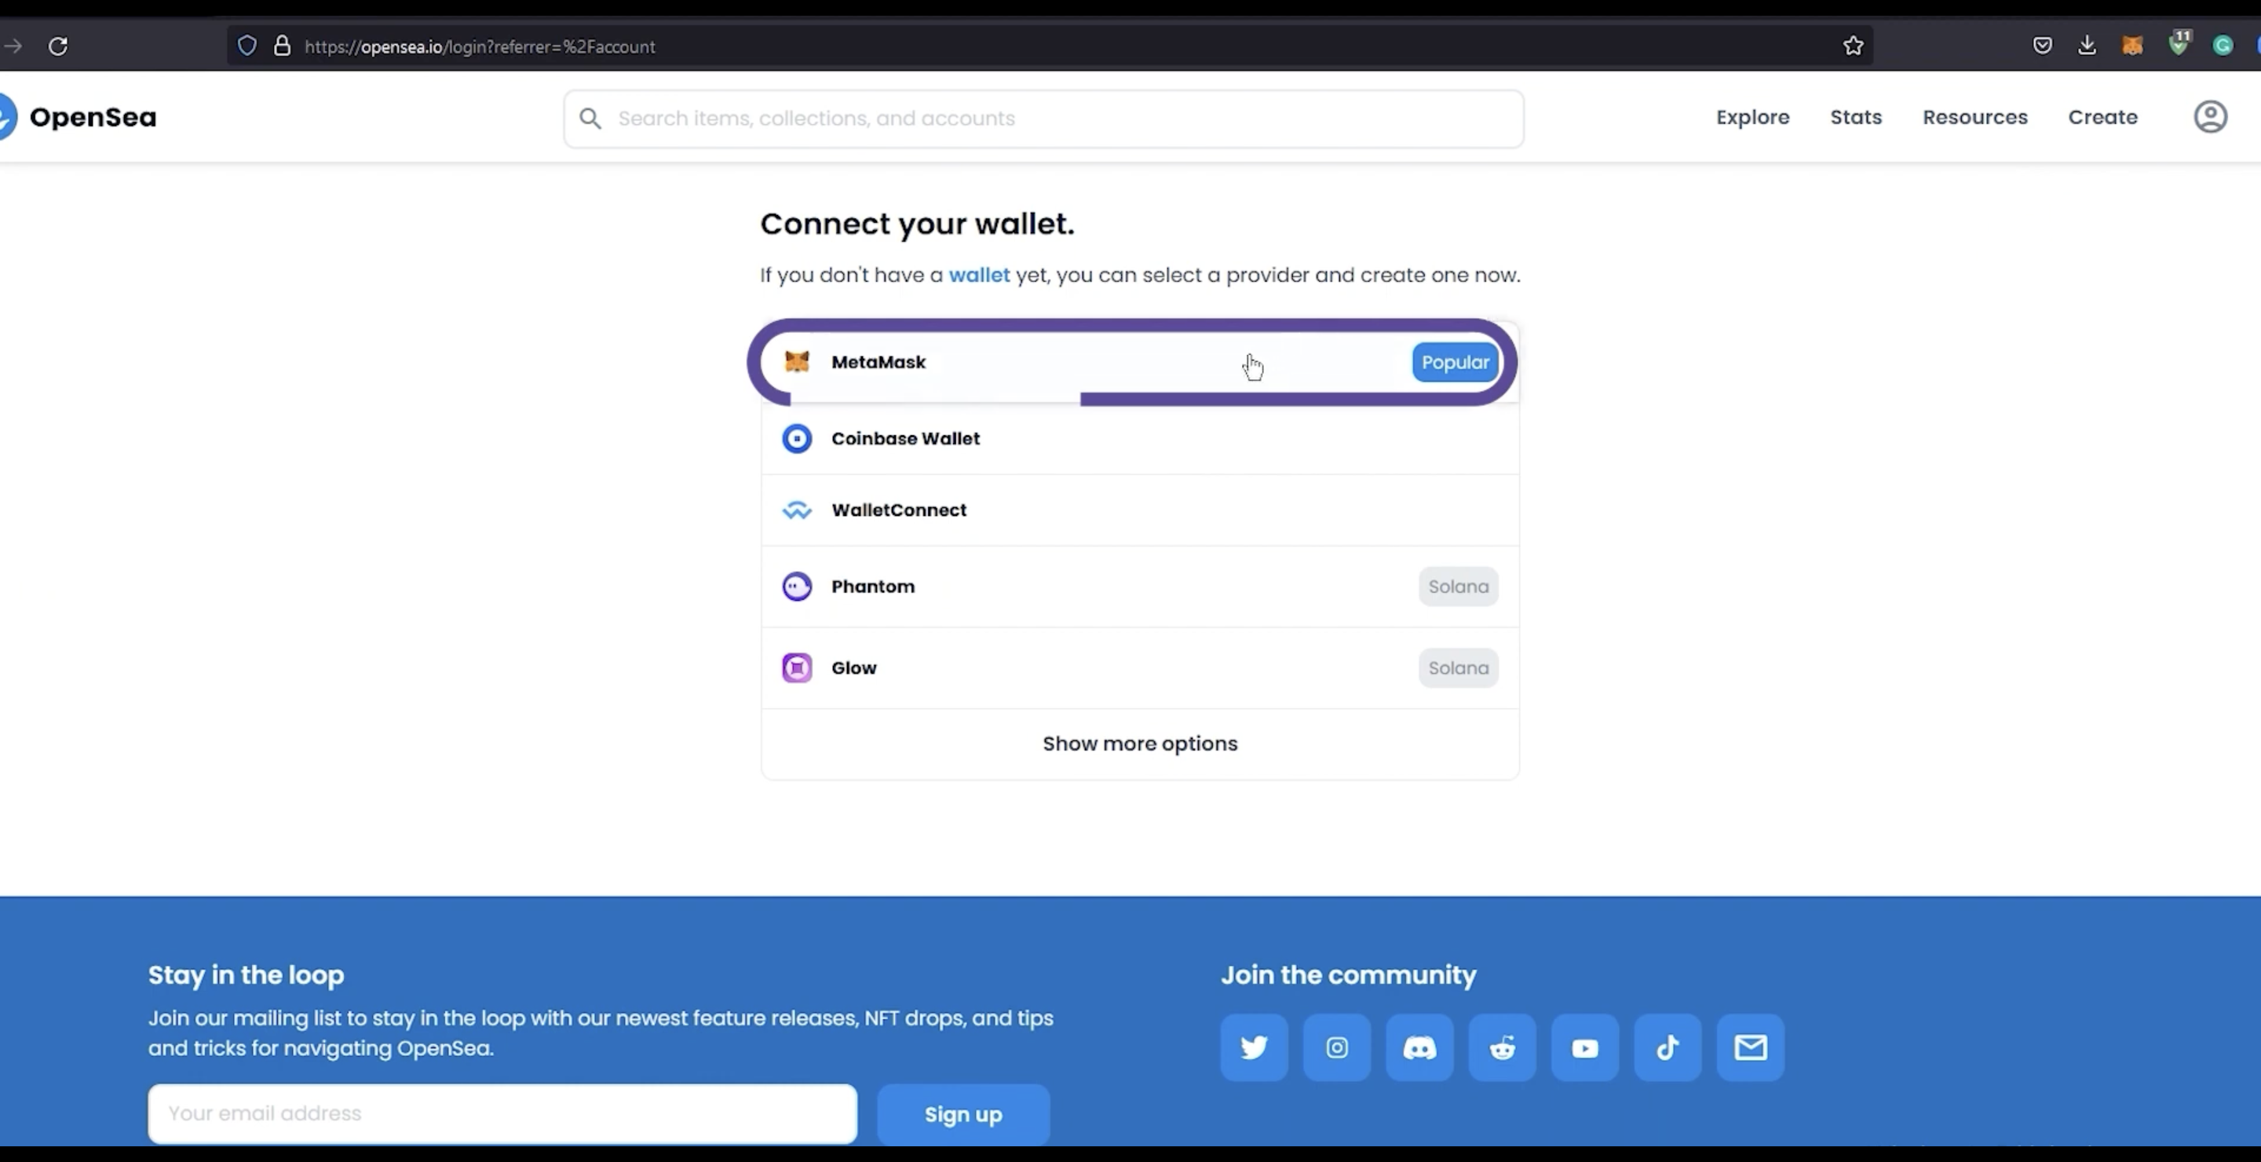Open the browser downloads icon
2261x1162 pixels.
coord(2087,46)
